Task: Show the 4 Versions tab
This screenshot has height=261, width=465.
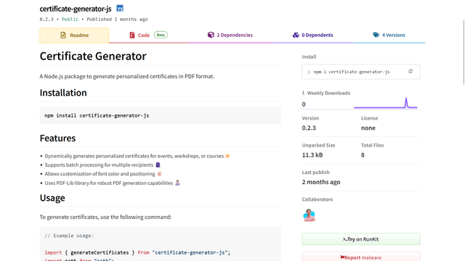Action: point(389,36)
